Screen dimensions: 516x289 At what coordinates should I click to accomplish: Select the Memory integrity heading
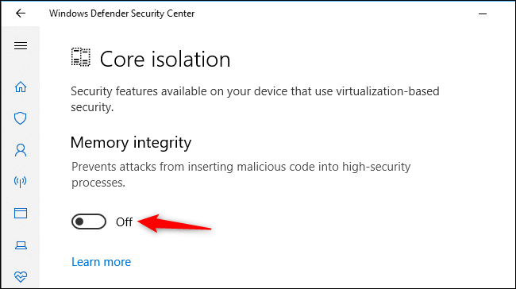point(131,143)
